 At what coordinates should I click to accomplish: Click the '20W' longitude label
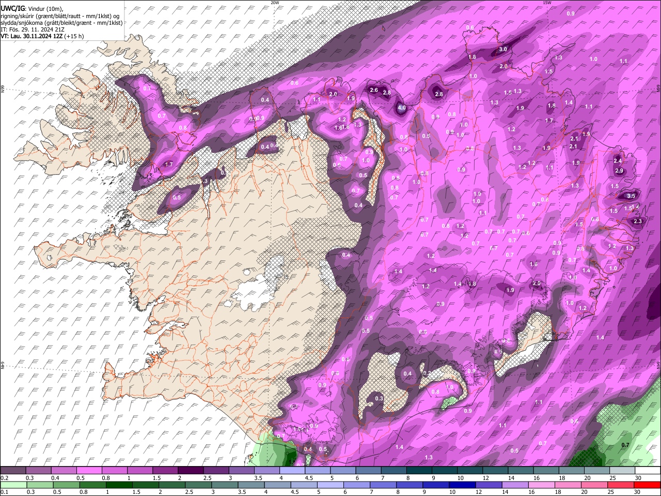point(275,3)
